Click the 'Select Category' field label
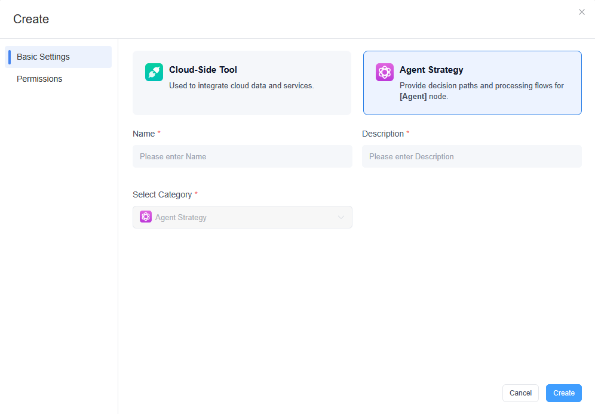The height and width of the screenshot is (414, 595). tap(162, 194)
